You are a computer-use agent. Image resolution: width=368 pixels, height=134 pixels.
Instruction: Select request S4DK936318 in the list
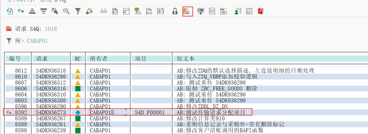point(51,71)
